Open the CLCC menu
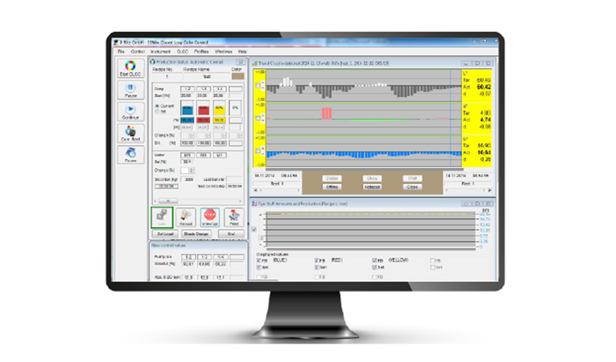The width and height of the screenshot is (616, 362). (x=182, y=52)
